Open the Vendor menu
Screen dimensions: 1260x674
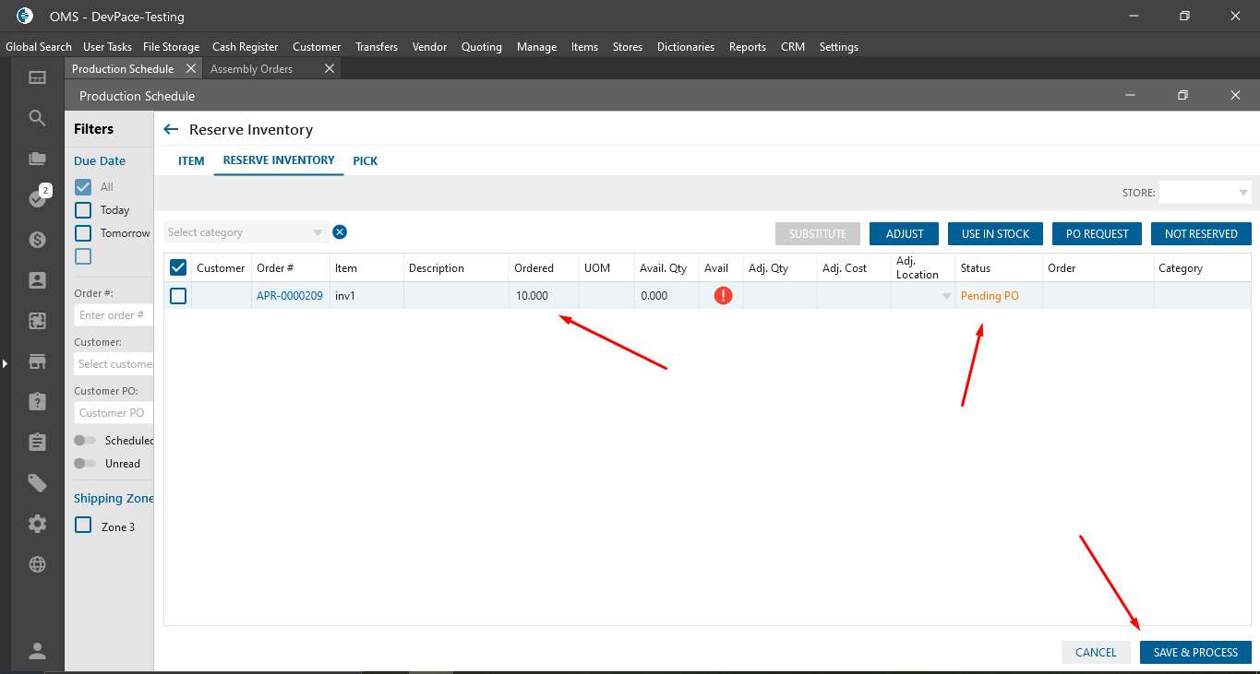pyautogui.click(x=429, y=47)
